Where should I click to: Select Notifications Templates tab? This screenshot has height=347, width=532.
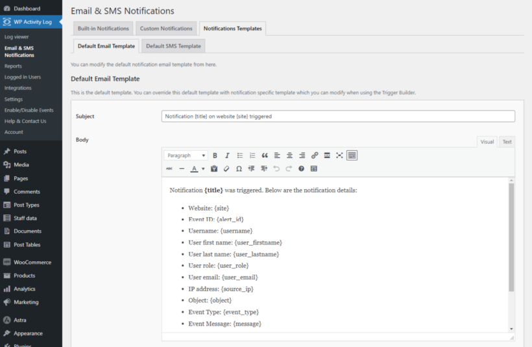[x=233, y=29]
